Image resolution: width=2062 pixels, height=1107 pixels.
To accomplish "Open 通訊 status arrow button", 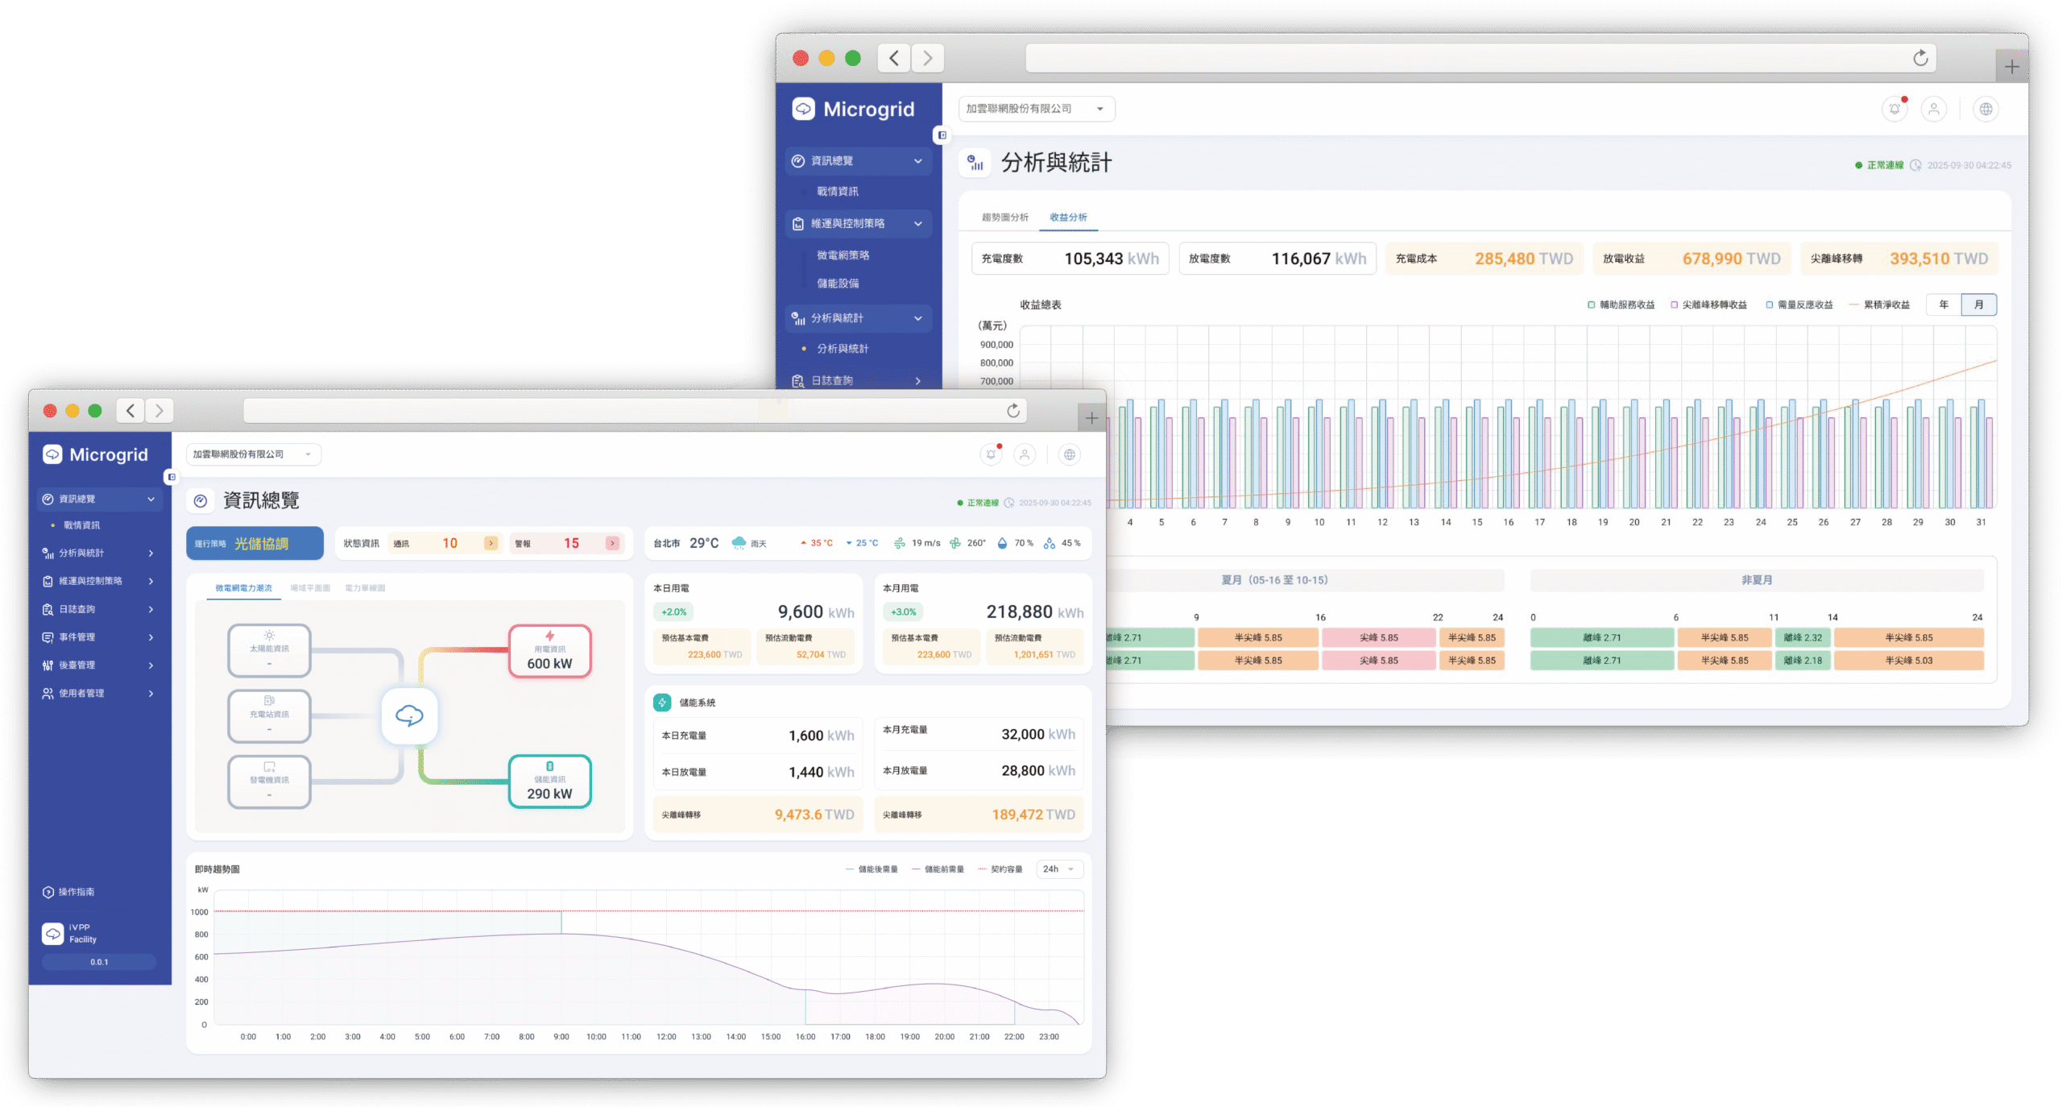I will [491, 543].
